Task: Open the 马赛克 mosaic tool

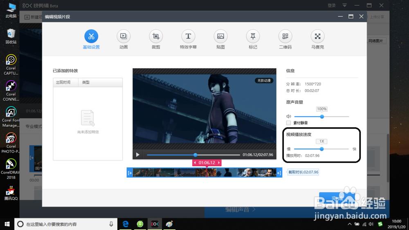Action: pos(317,36)
